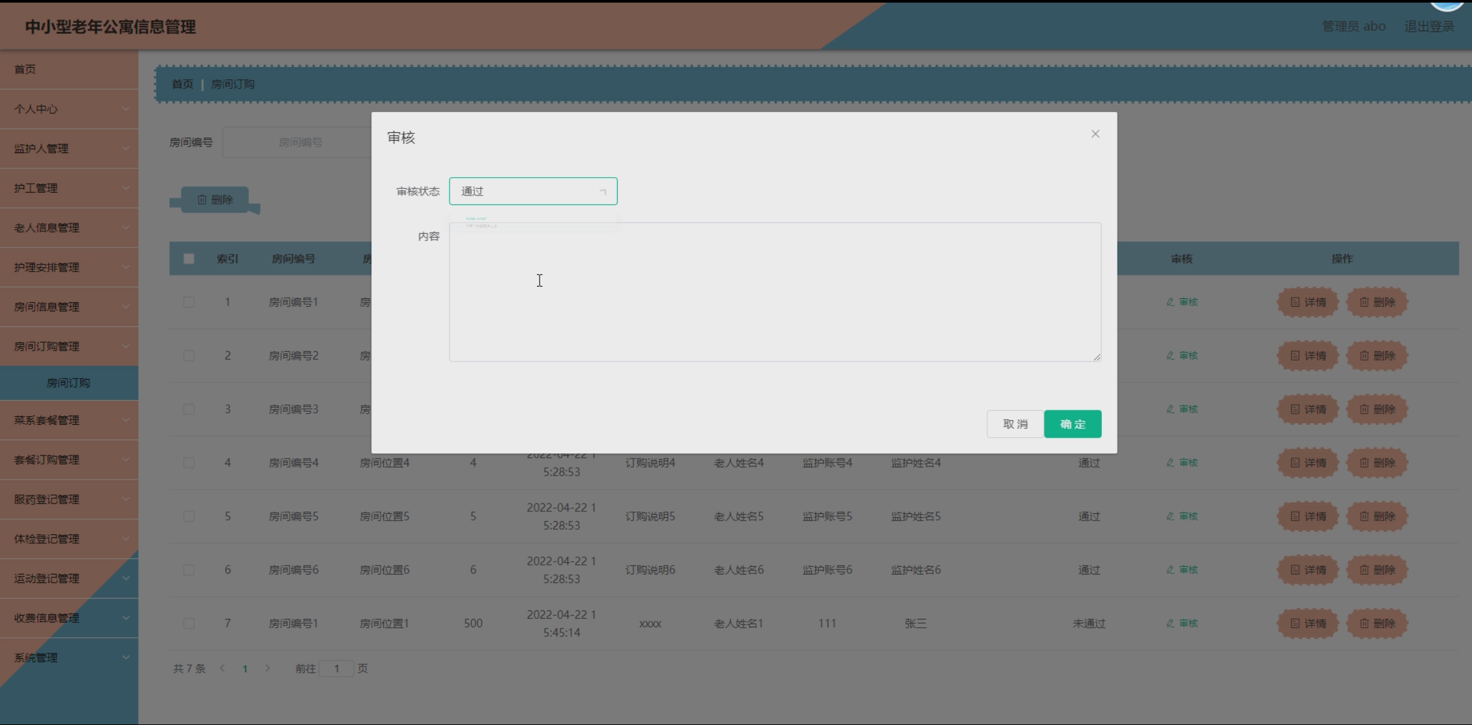
Task: Click the 取消 cancel button
Action: click(1015, 424)
